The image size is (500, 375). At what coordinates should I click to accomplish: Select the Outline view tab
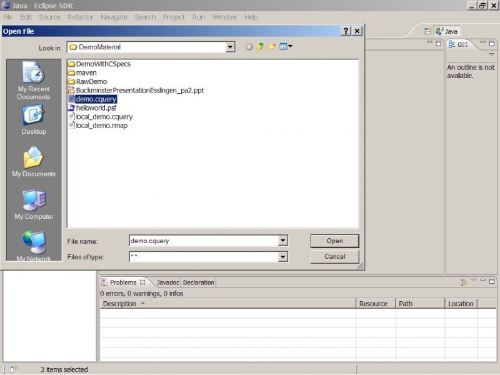coord(458,44)
